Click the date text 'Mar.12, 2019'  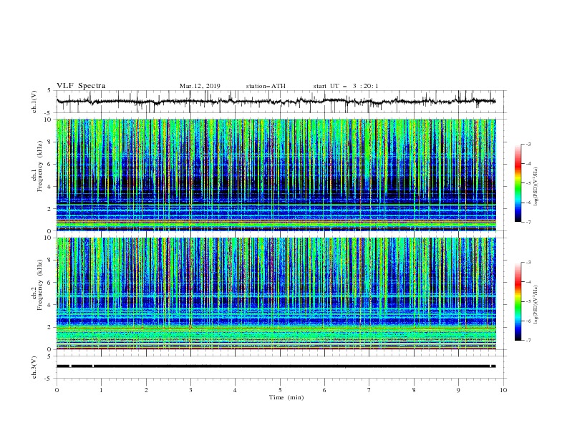200,86
